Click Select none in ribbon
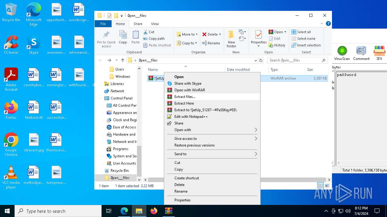The image size is (387, 217). [x=304, y=39]
